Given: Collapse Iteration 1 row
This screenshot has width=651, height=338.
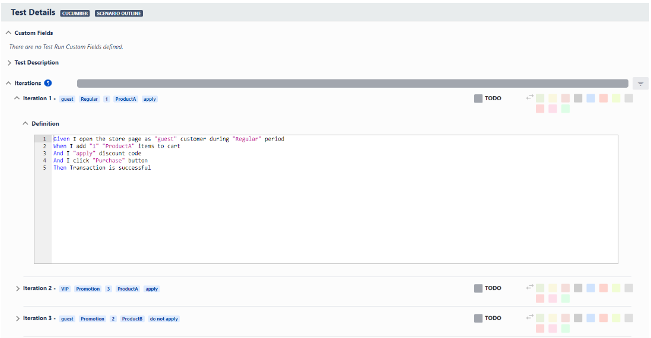Looking at the screenshot, I should (x=17, y=98).
